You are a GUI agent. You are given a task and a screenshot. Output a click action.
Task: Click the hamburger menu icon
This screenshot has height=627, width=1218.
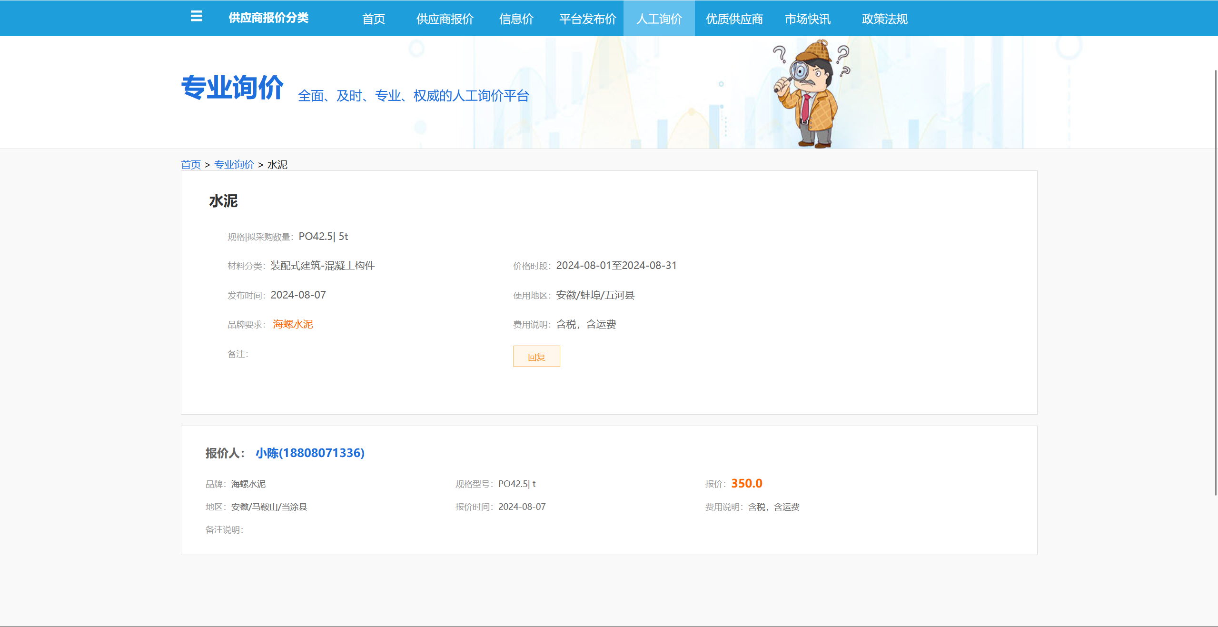coord(196,17)
